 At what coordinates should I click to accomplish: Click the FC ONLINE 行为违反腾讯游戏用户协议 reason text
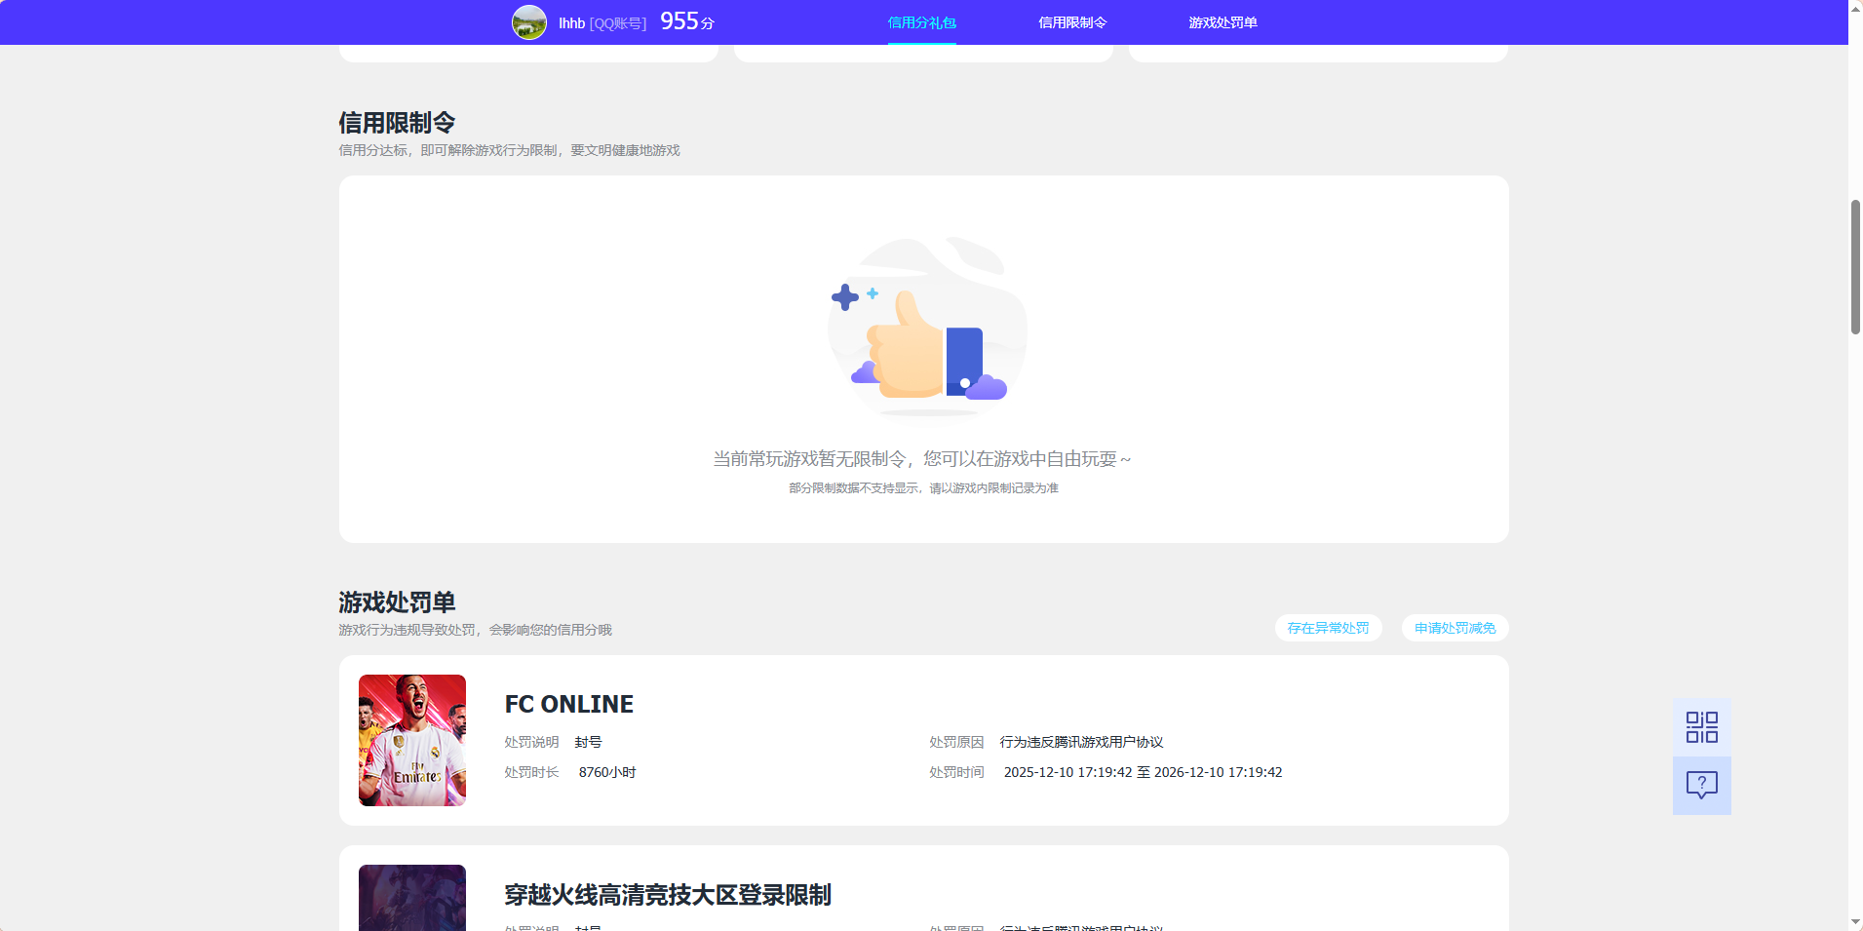pos(1081,742)
